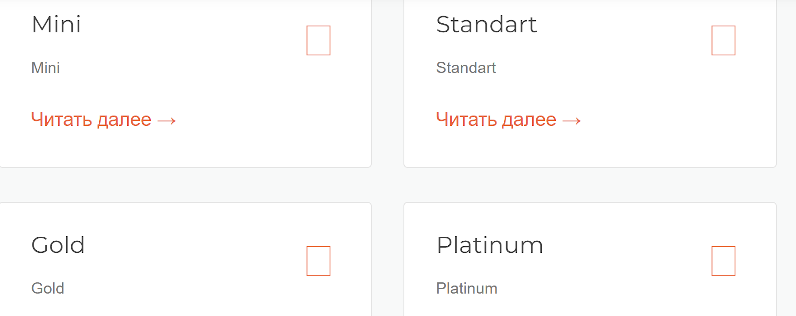This screenshot has height=316, width=796.
Task: Click the Platinum plan heading
Action: pyautogui.click(x=490, y=245)
